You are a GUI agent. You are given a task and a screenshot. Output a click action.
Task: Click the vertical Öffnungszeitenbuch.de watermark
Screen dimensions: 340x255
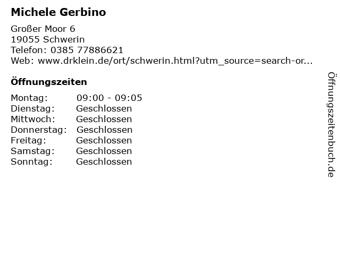coord(331,125)
